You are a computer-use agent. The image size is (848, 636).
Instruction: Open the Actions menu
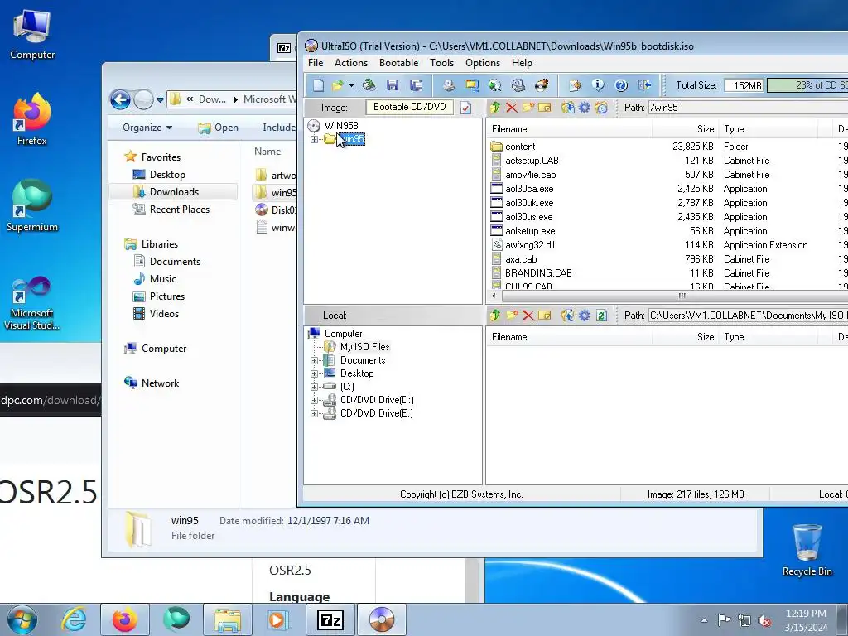[351, 63]
